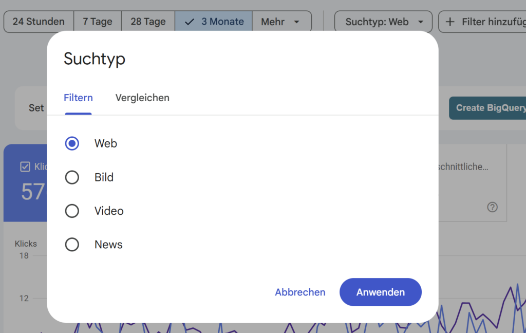Choose the Bild search type option
This screenshot has width=526, height=333.
[x=72, y=177]
